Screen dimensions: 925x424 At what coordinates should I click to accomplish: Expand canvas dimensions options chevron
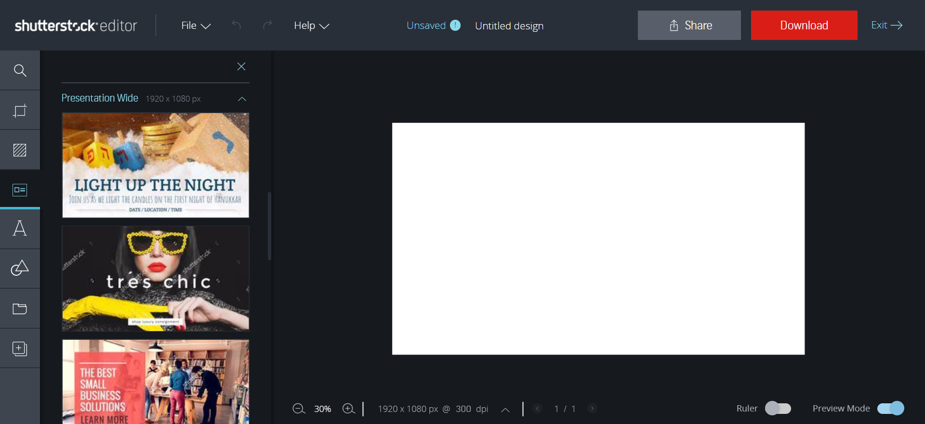point(505,410)
